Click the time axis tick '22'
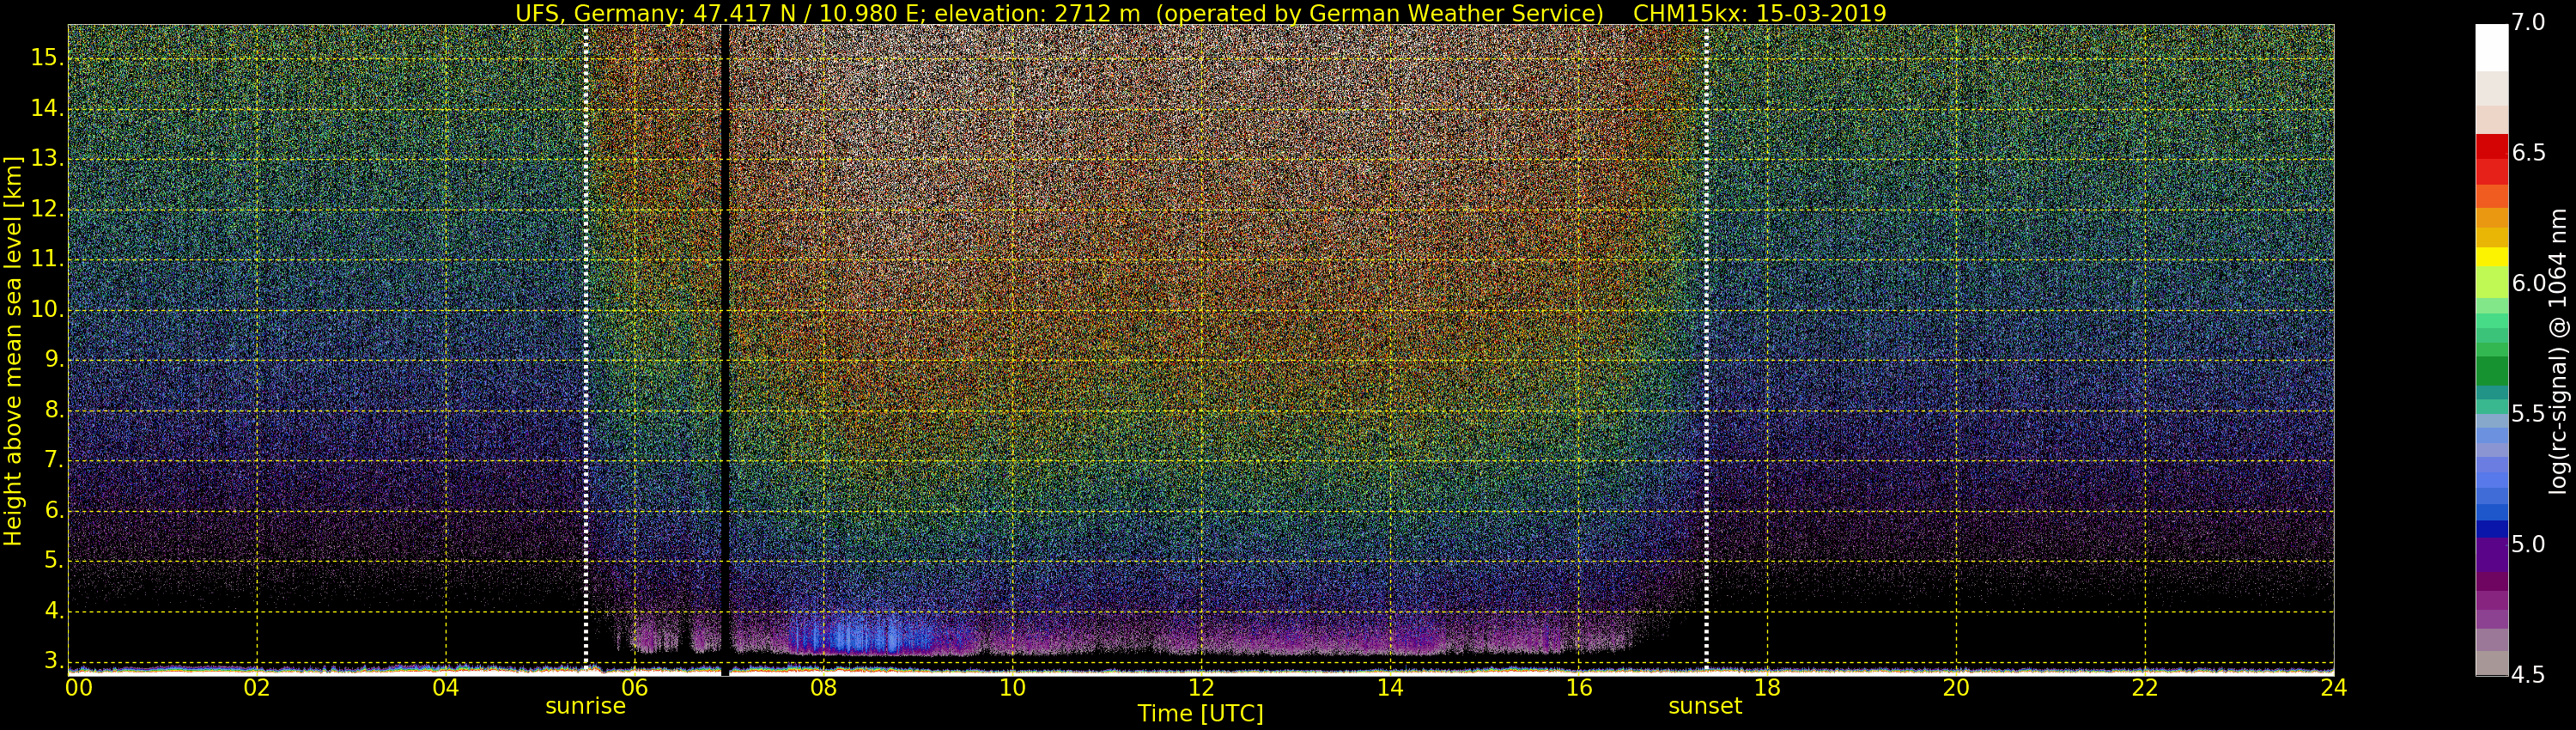 click(2145, 688)
